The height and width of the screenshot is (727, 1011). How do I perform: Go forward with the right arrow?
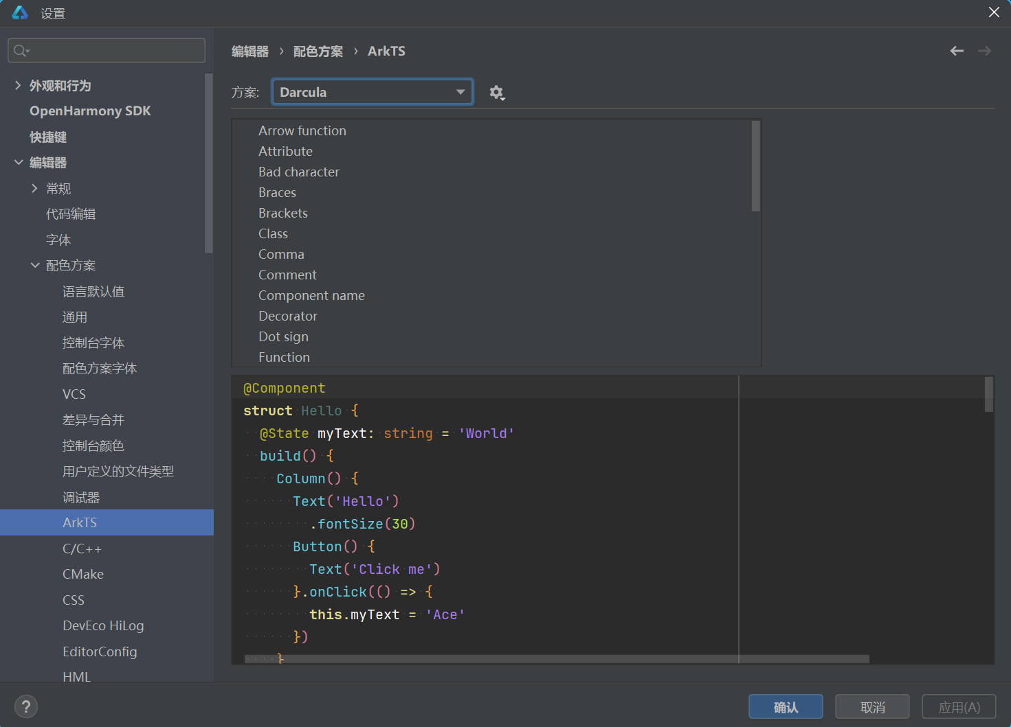[984, 51]
